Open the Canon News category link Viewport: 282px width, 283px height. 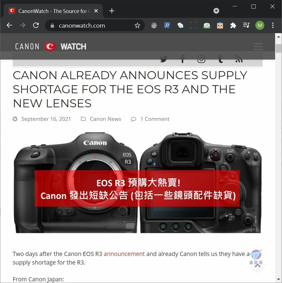point(105,119)
